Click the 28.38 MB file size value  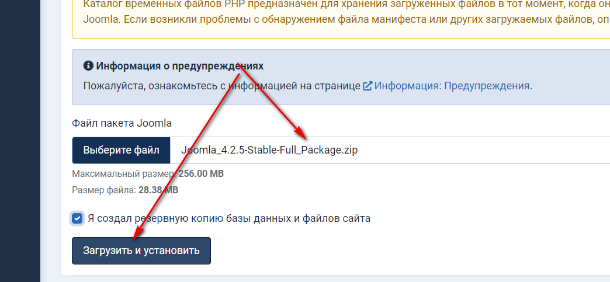[158, 190]
